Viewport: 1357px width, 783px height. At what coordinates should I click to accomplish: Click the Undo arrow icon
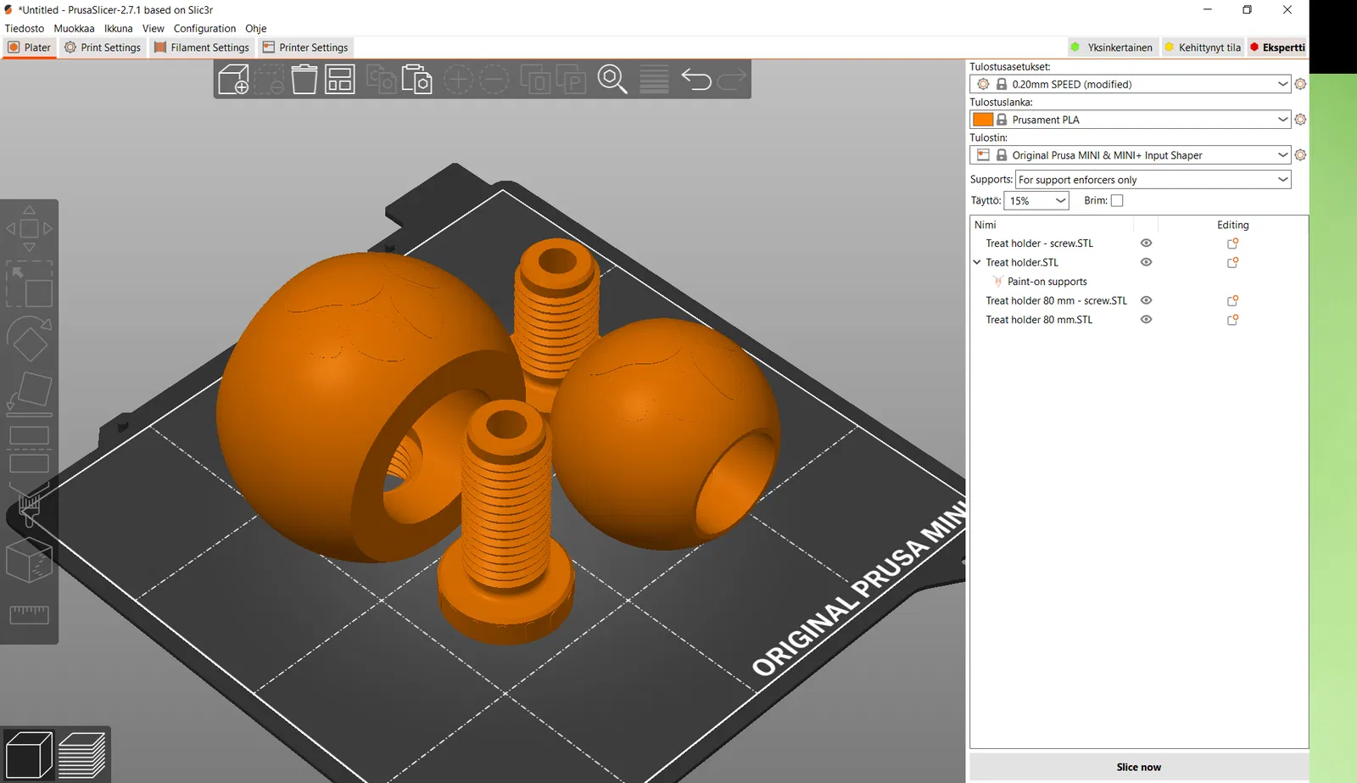pyautogui.click(x=696, y=80)
